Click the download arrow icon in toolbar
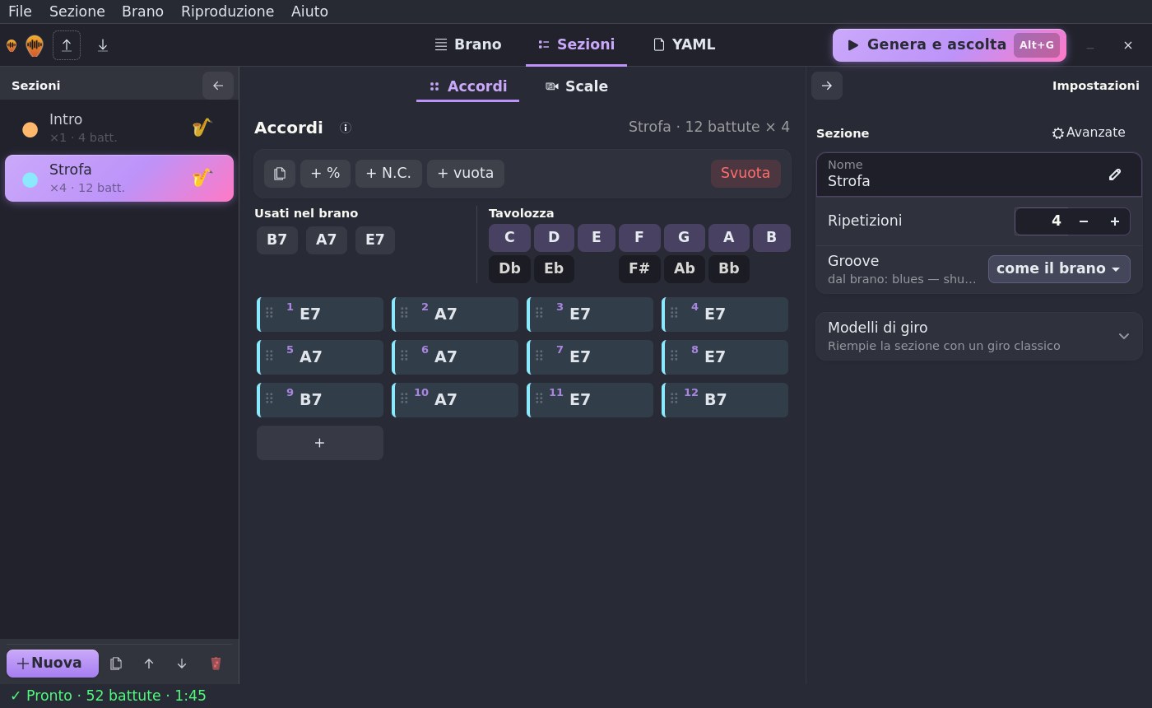 (103, 45)
